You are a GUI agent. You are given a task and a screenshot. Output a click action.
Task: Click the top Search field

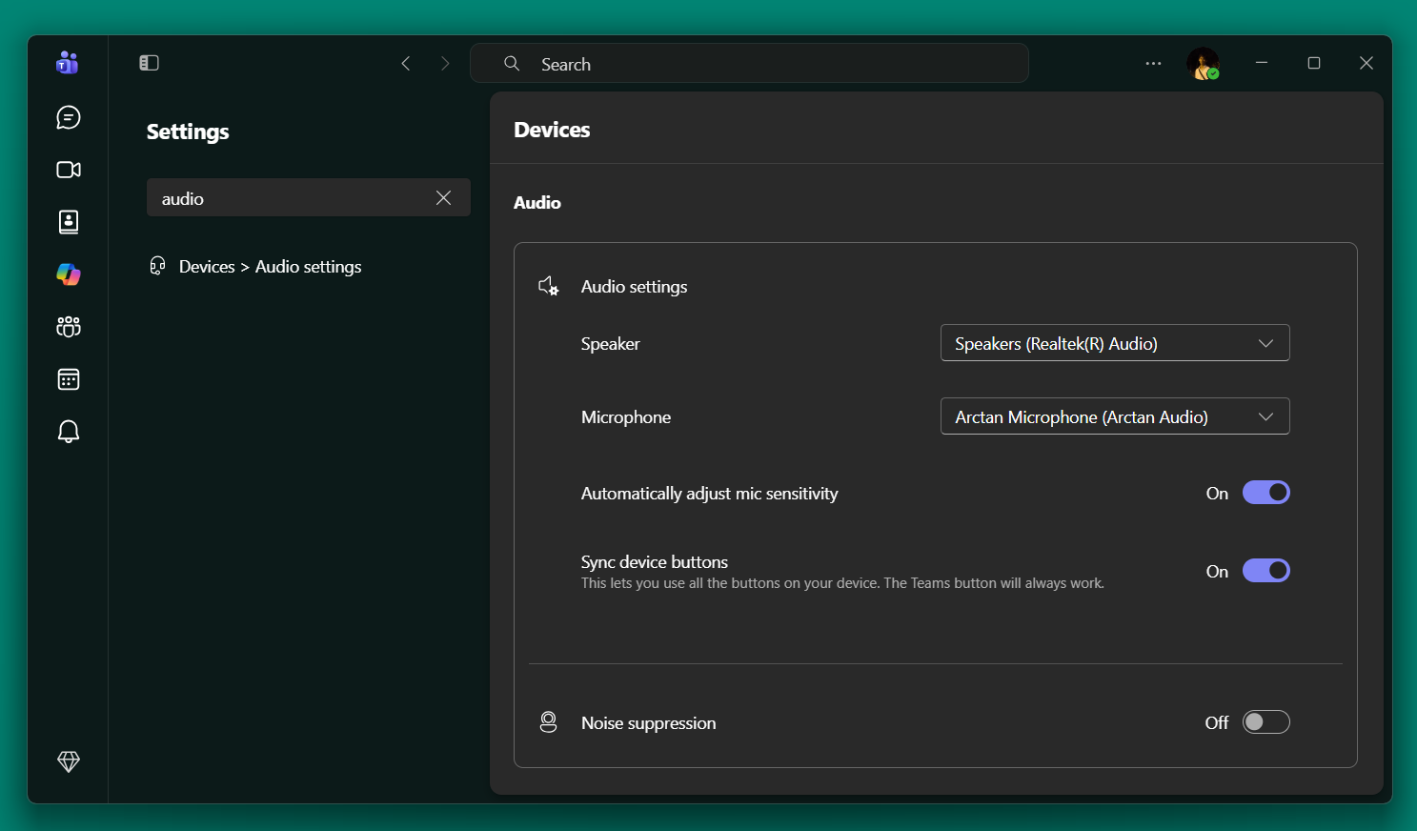[749, 63]
